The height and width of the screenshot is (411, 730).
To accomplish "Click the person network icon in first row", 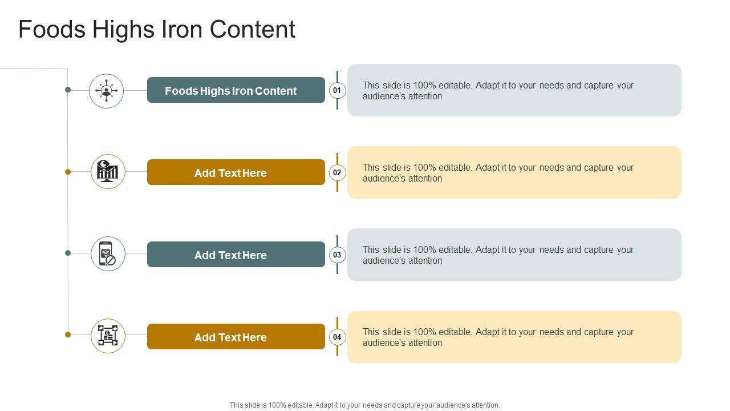I will click(x=106, y=90).
